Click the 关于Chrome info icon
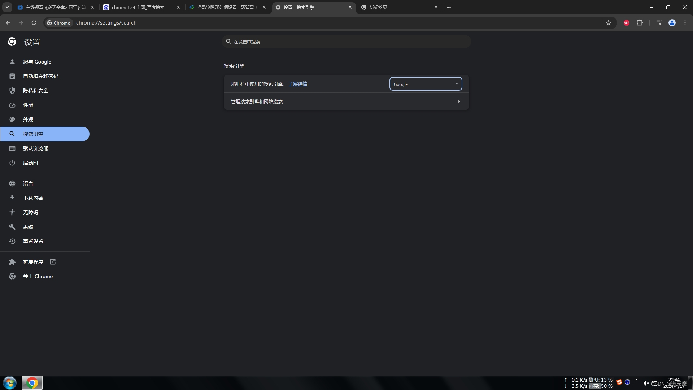This screenshot has width=693, height=390. 12,276
